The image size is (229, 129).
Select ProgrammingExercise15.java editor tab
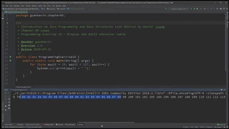(x=16, y=12)
